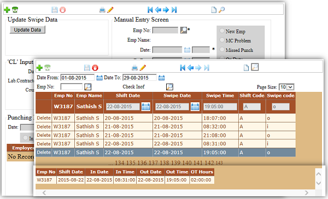The width and height of the screenshot is (328, 199).
Task: Click the In Time value 08:31:00
Action: tap(125, 180)
